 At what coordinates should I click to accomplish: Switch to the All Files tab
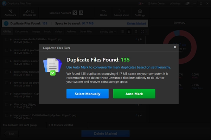point(7,31)
